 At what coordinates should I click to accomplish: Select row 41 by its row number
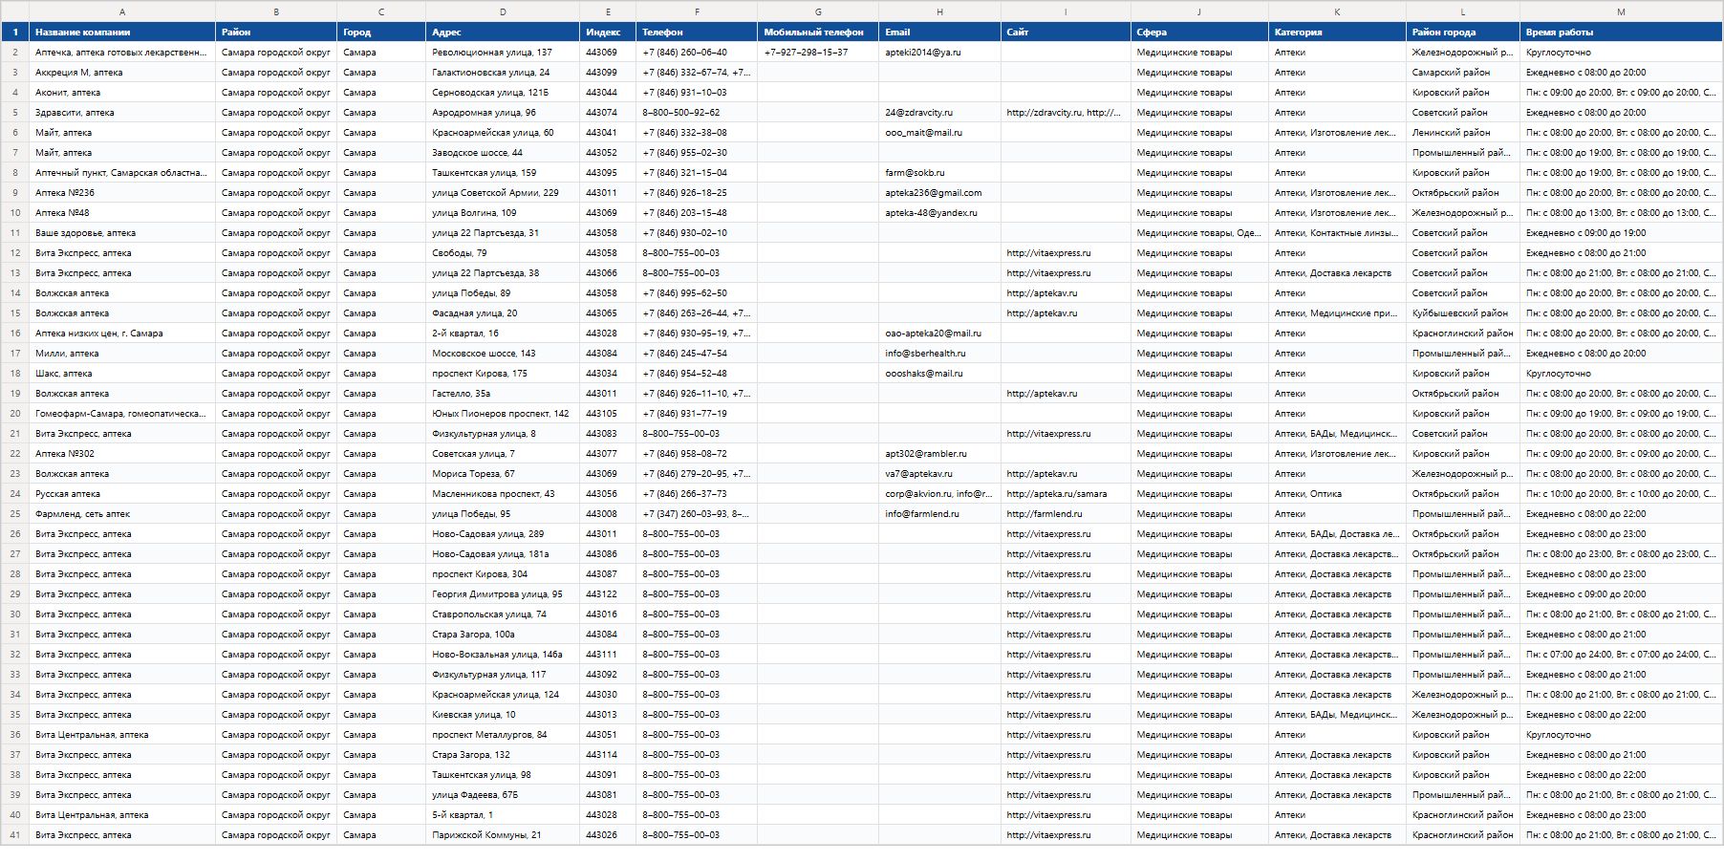tap(14, 835)
